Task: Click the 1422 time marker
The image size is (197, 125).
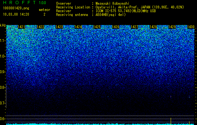Action: point(41,27)
